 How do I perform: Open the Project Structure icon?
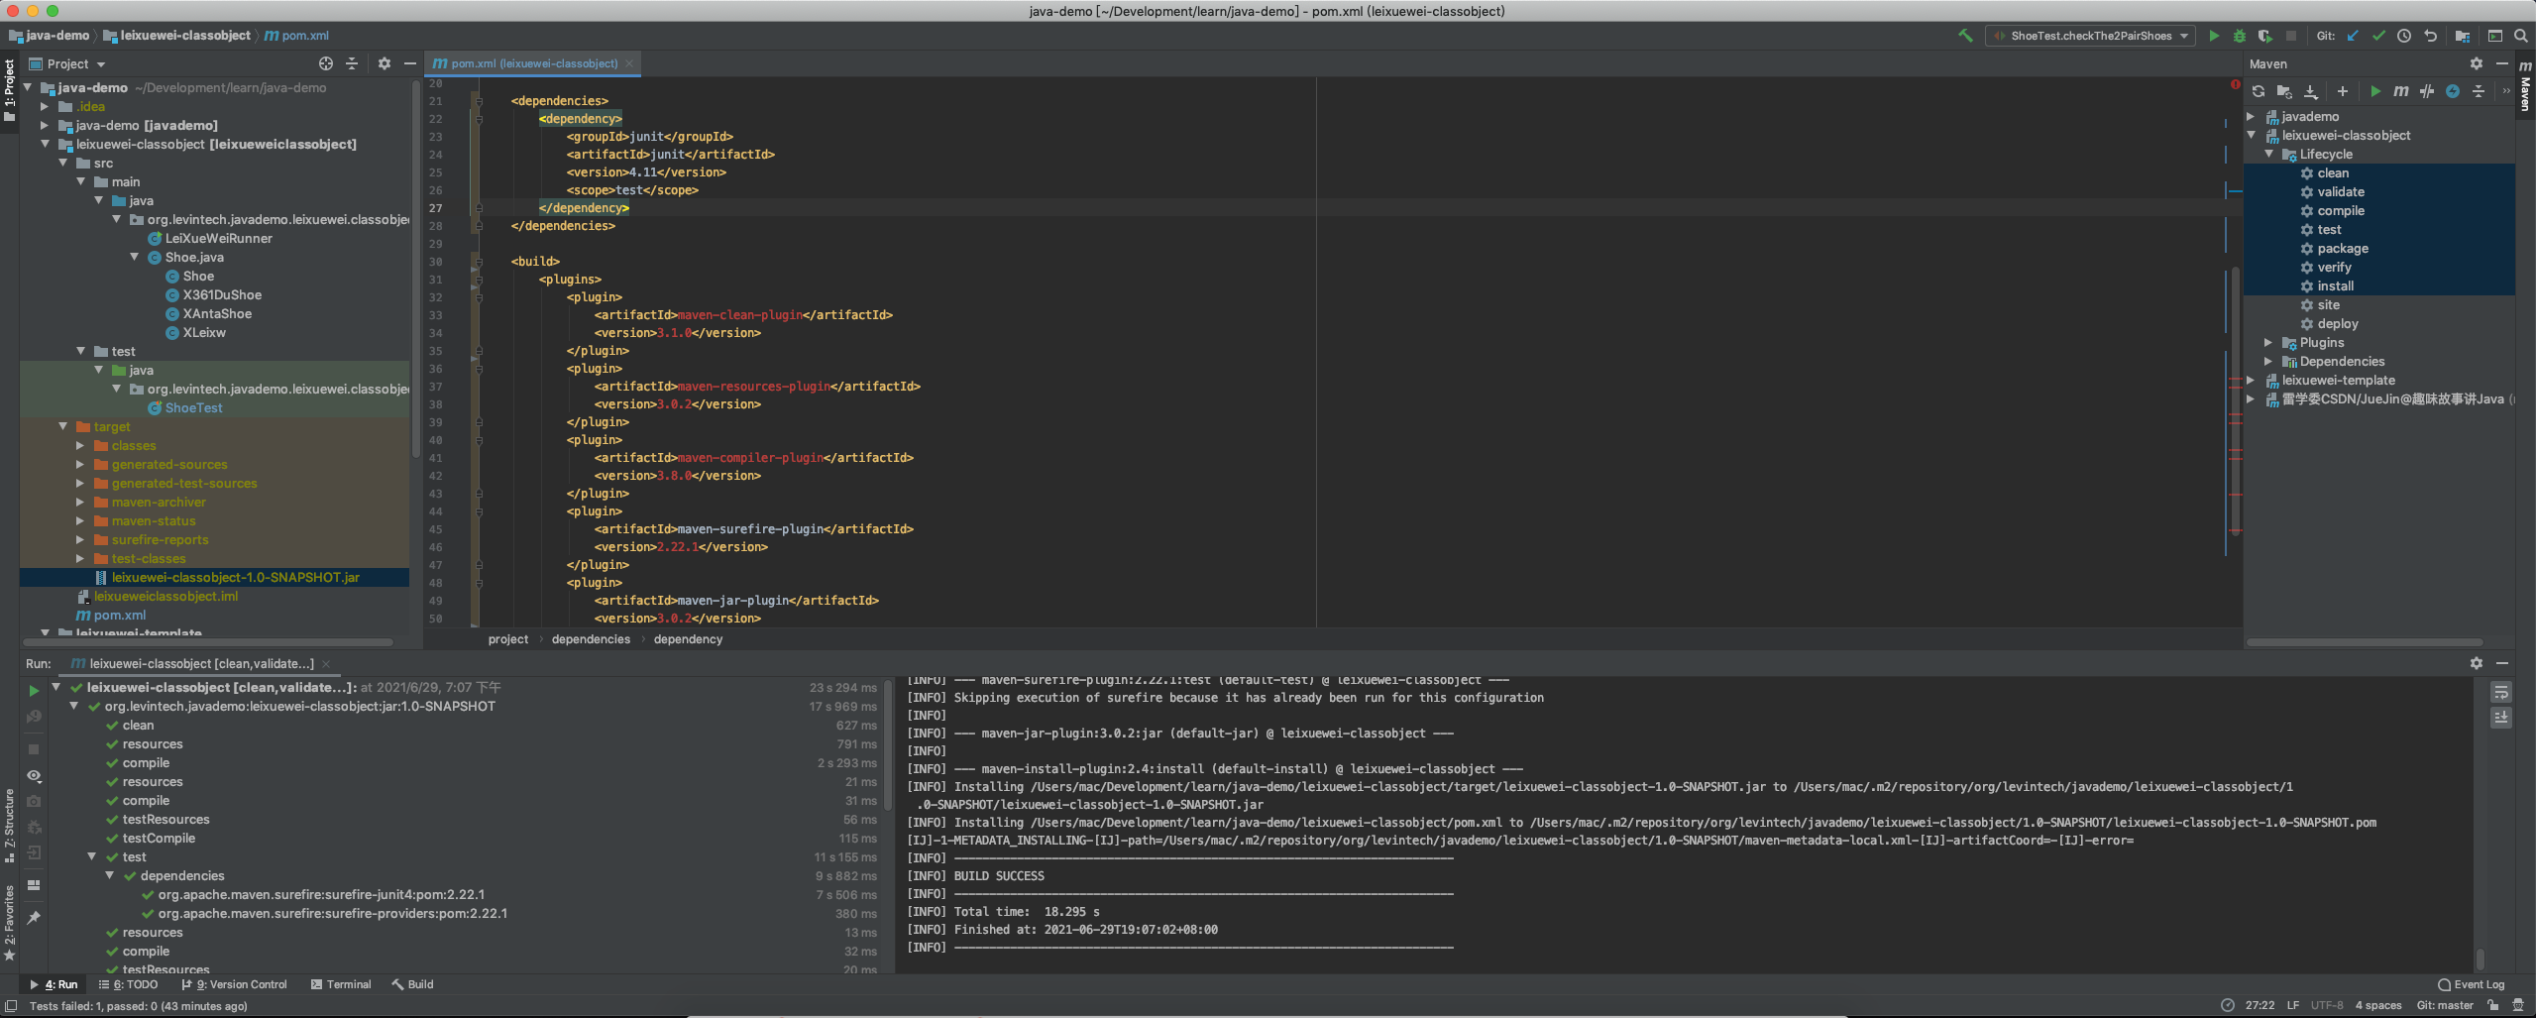coord(2463,36)
